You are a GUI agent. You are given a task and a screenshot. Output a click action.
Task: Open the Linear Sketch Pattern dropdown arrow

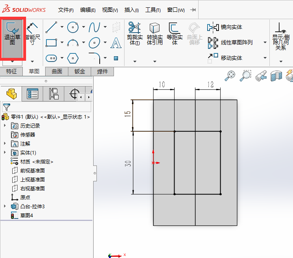point(265,42)
